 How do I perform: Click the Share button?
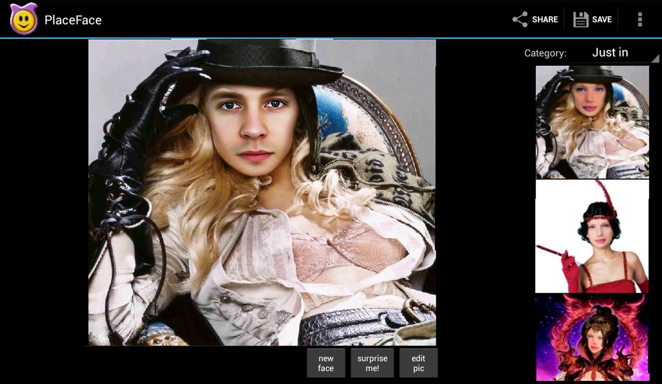tap(535, 19)
